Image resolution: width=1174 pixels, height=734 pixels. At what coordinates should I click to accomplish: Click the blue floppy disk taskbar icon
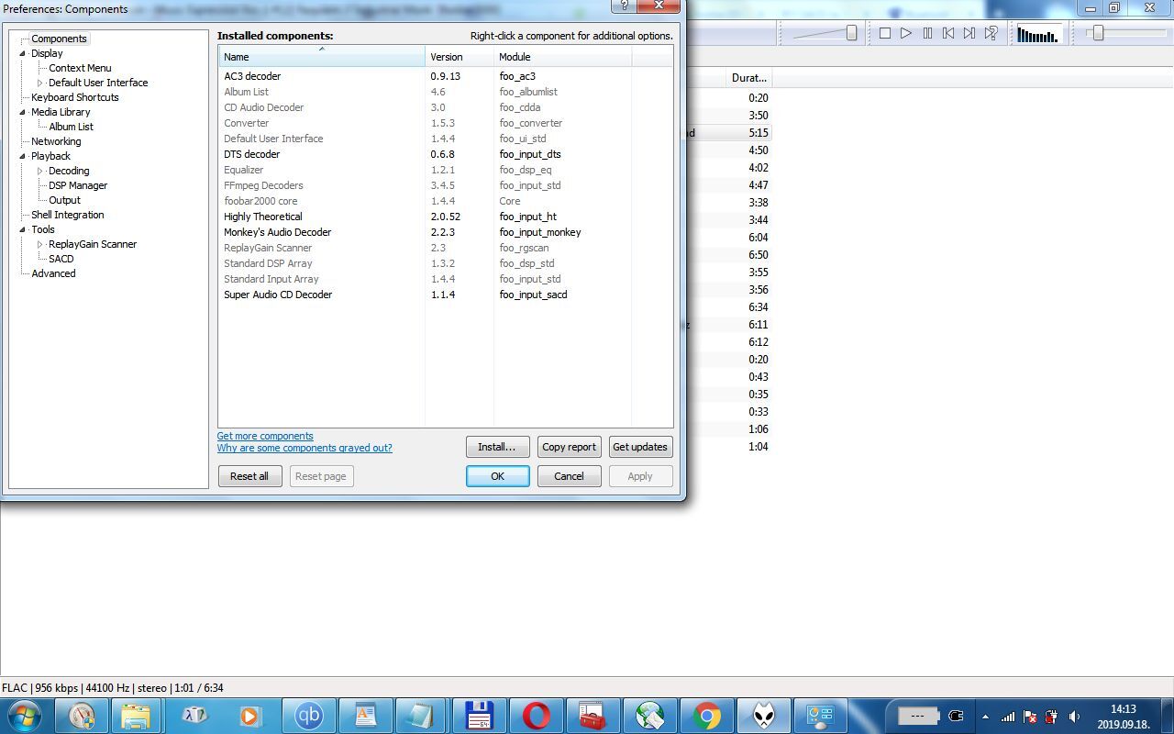pyautogui.click(x=480, y=716)
